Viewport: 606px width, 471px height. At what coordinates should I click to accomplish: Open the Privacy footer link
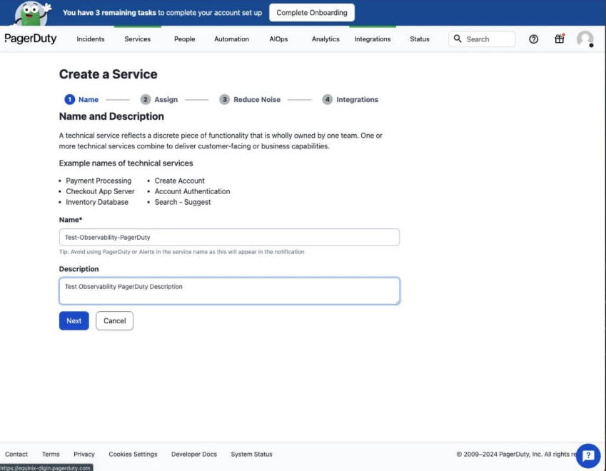84,454
